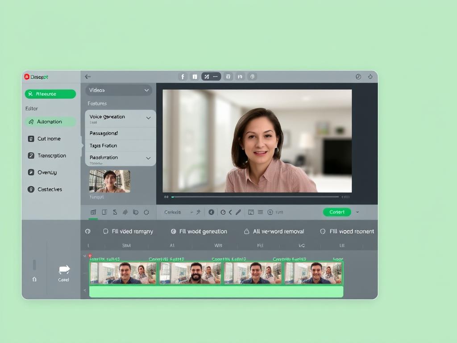457x343 pixels.
Task: Click the white rectangle icon beside the 'f' icon
Action: [195, 77]
